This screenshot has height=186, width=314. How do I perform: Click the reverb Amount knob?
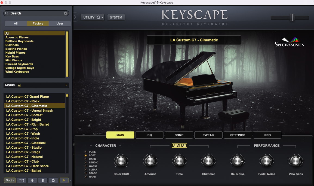[x=150, y=161]
